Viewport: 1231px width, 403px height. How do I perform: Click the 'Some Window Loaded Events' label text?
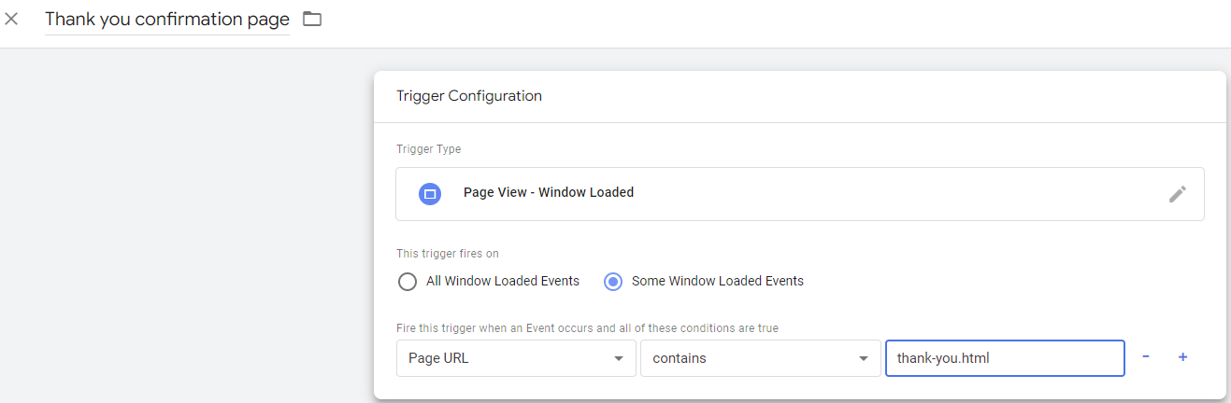click(717, 281)
